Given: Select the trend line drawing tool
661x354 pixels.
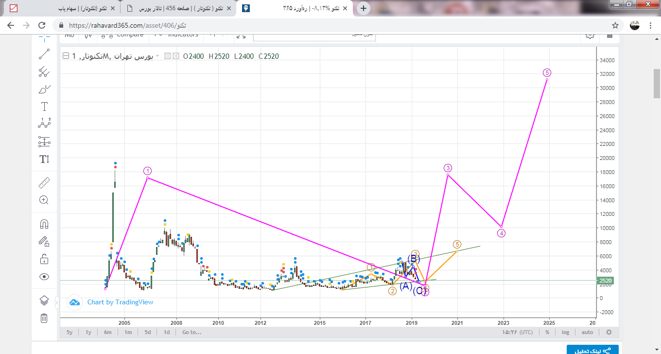Looking at the screenshot, I should click(44, 54).
